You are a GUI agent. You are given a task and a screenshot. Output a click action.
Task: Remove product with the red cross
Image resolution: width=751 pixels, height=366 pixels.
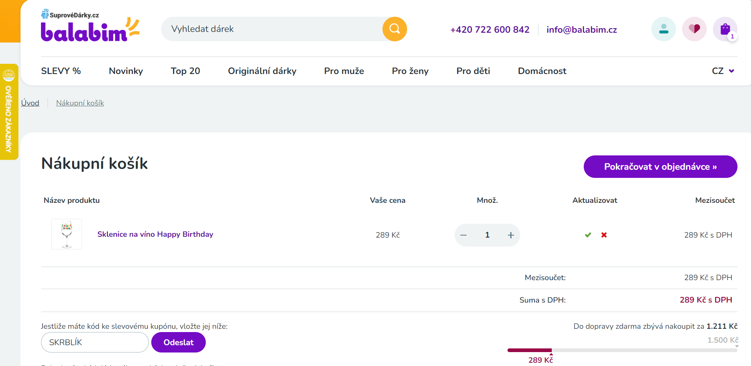tap(604, 235)
